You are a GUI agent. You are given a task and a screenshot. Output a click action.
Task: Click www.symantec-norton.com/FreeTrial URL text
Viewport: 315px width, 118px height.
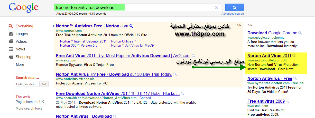point(276,83)
